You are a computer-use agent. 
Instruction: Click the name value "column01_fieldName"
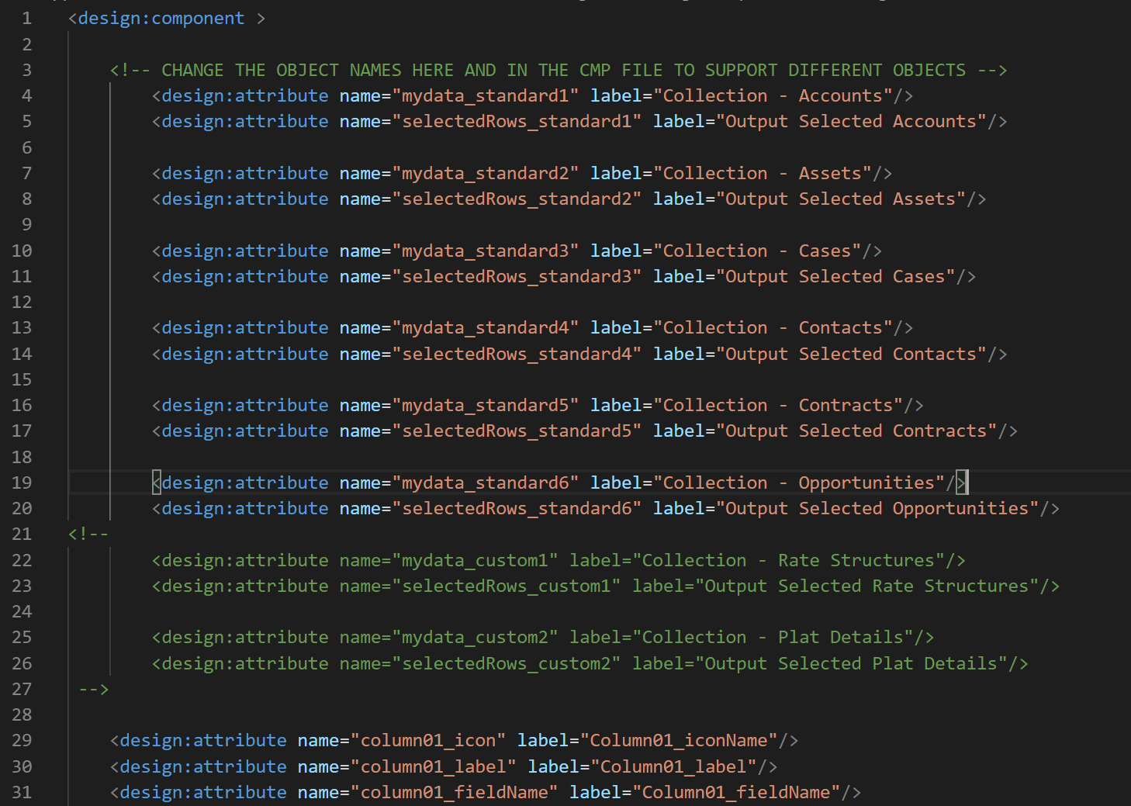455,793
